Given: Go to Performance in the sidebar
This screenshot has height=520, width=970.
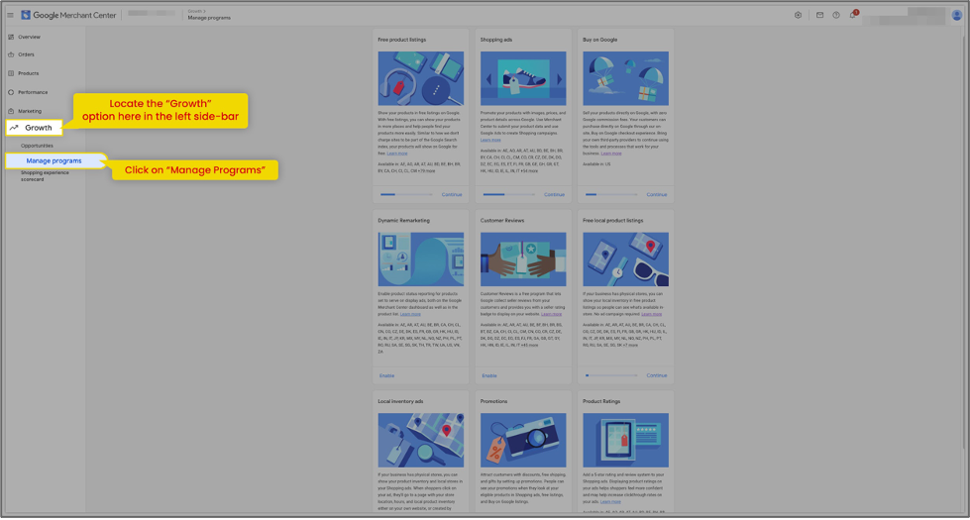Looking at the screenshot, I should click(x=33, y=92).
